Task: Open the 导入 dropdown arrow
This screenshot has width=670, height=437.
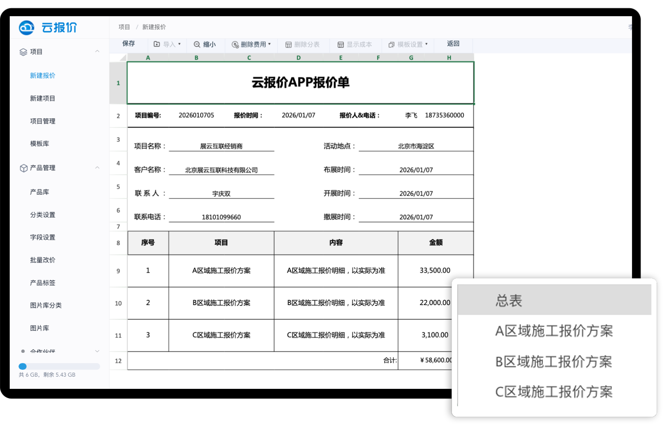Action: (180, 44)
